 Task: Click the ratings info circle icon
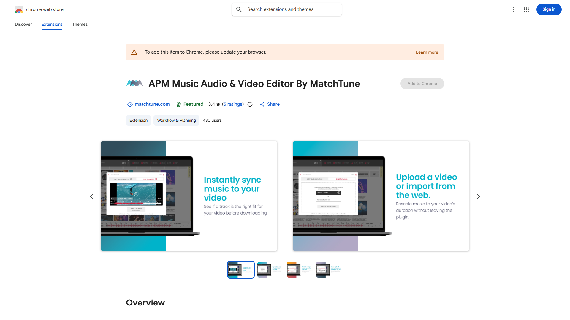pyautogui.click(x=250, y=104)
